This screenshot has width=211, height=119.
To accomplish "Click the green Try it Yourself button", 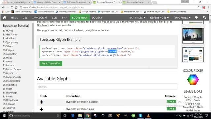I will pyautogui.click(x=51, y=63).
